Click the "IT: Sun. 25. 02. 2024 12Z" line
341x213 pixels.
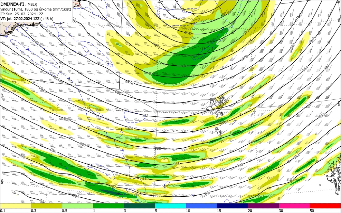click(x=22, y=14)
